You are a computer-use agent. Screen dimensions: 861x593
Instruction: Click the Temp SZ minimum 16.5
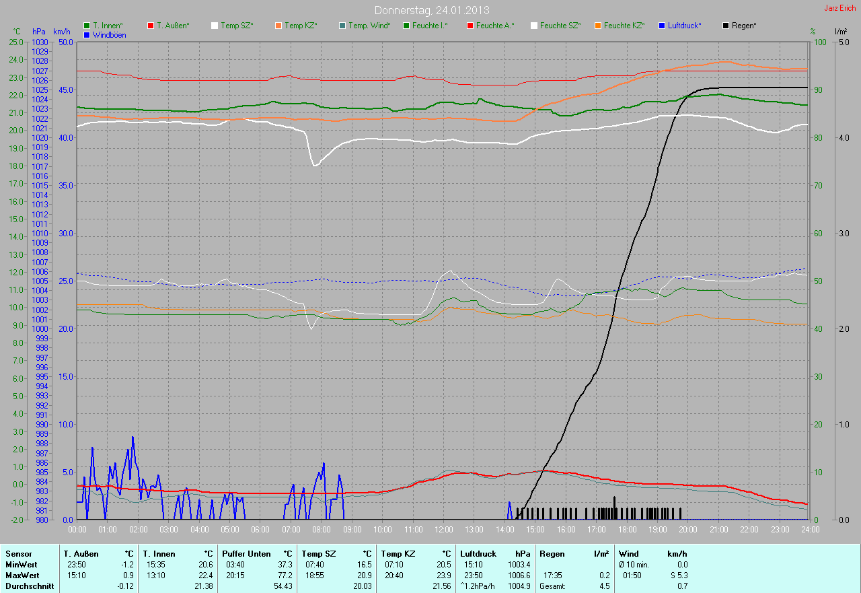[x=365, y=565]
